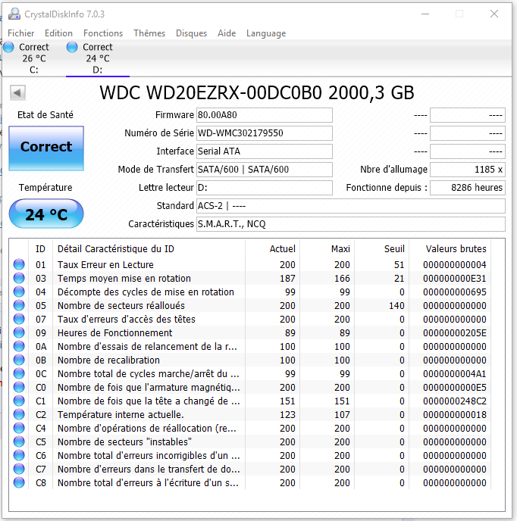Image resolution: width=517 pixels, height=521 pixels.
Task: Click status orb of Heures de Fonctionnement row
Action: [19, 332]
